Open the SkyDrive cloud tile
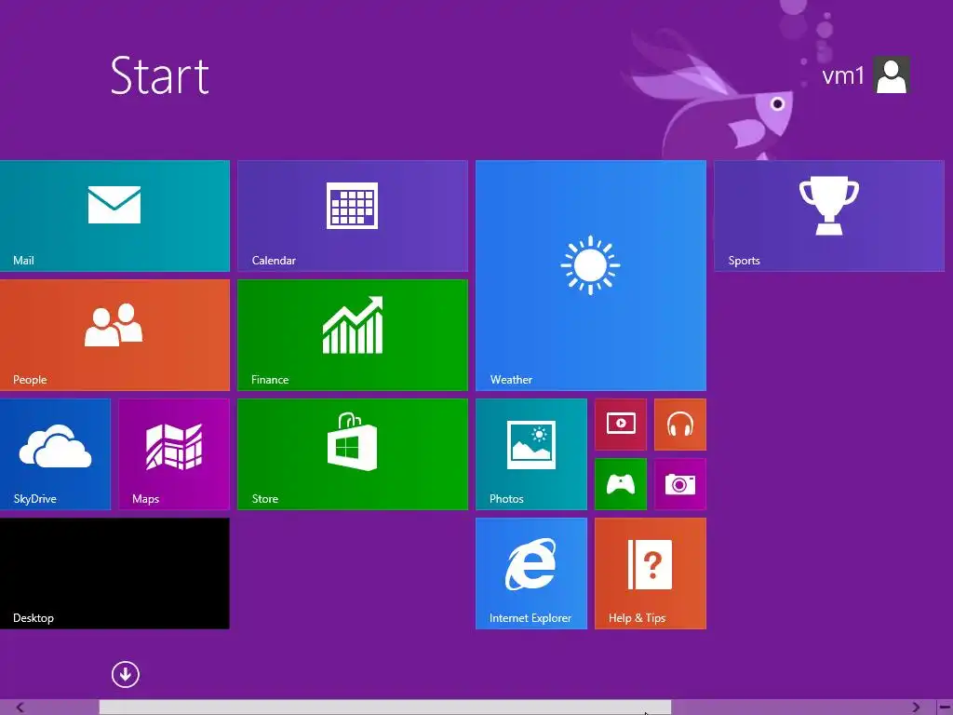 pos(55,454)
